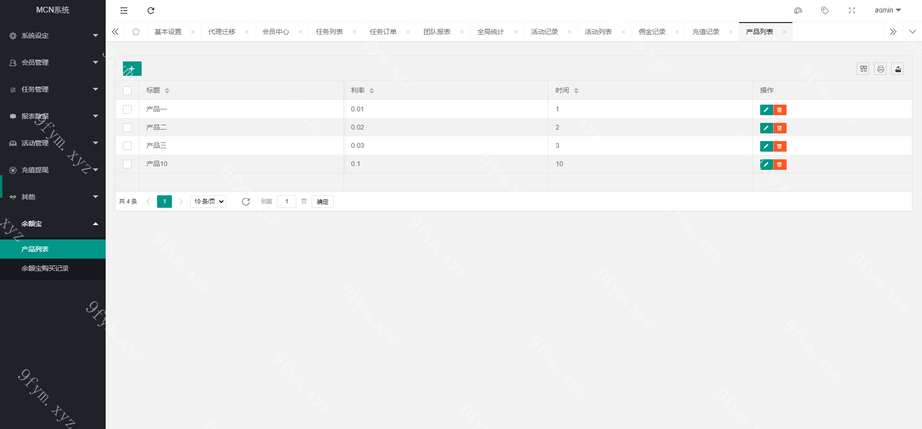Click the refresh icon in the top bar
This screenshot has width=922, height=429.
pyautogui.click(x=151, y=11)
